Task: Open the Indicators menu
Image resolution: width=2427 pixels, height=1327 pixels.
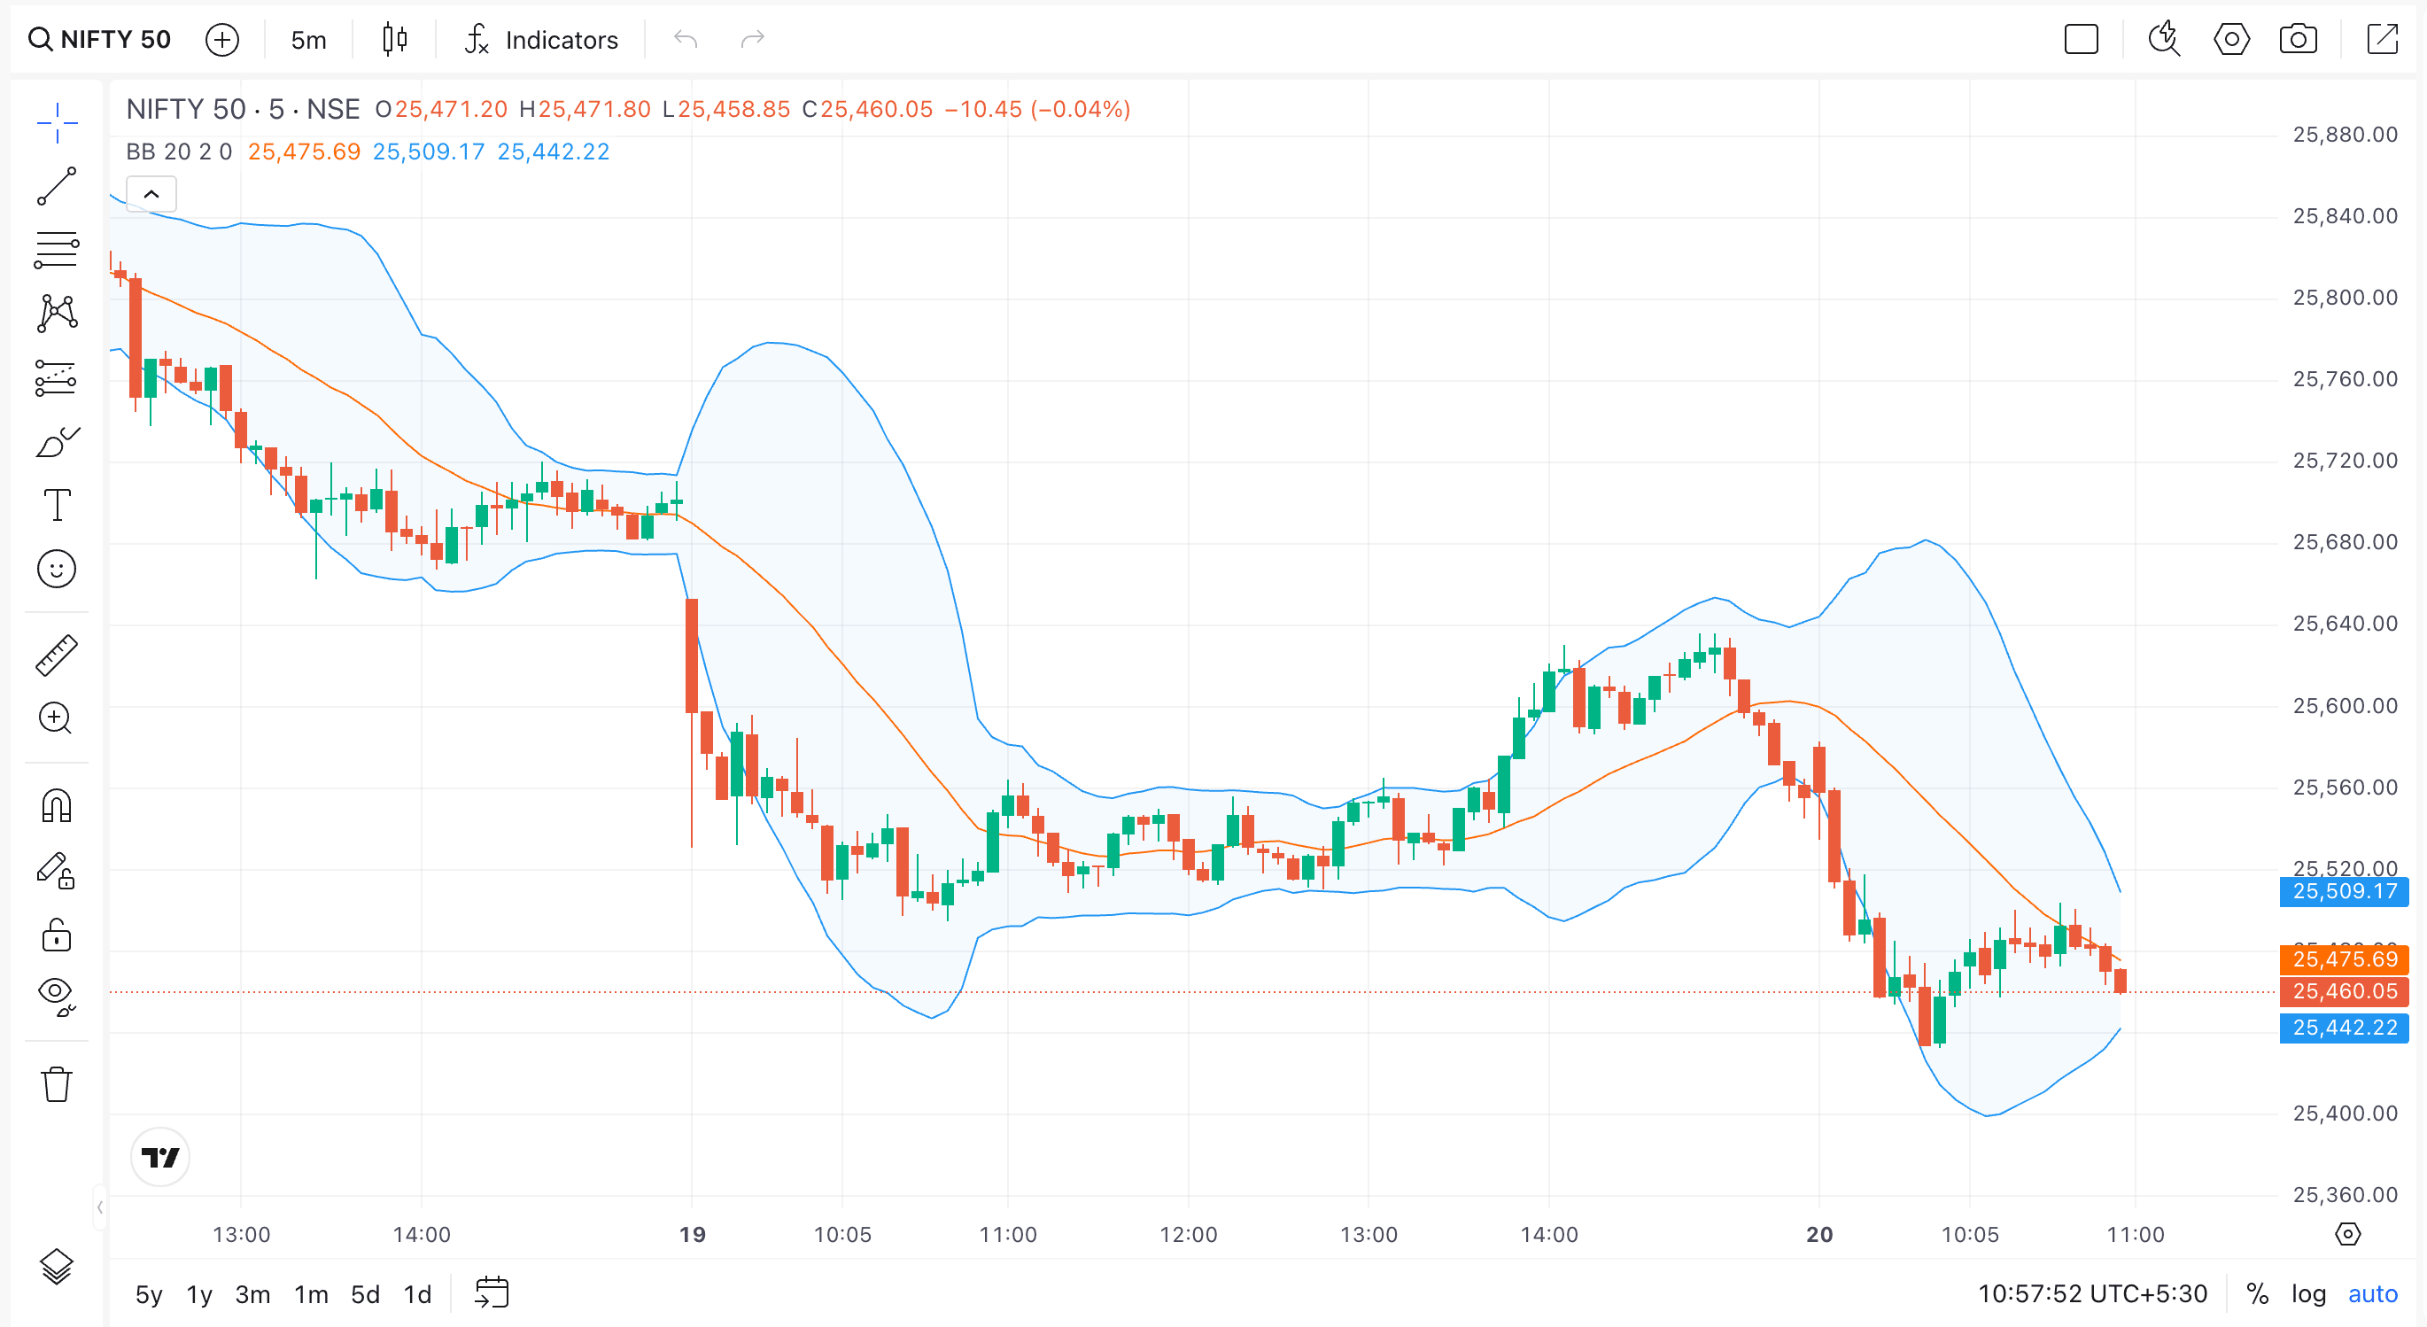Action: 542,40
